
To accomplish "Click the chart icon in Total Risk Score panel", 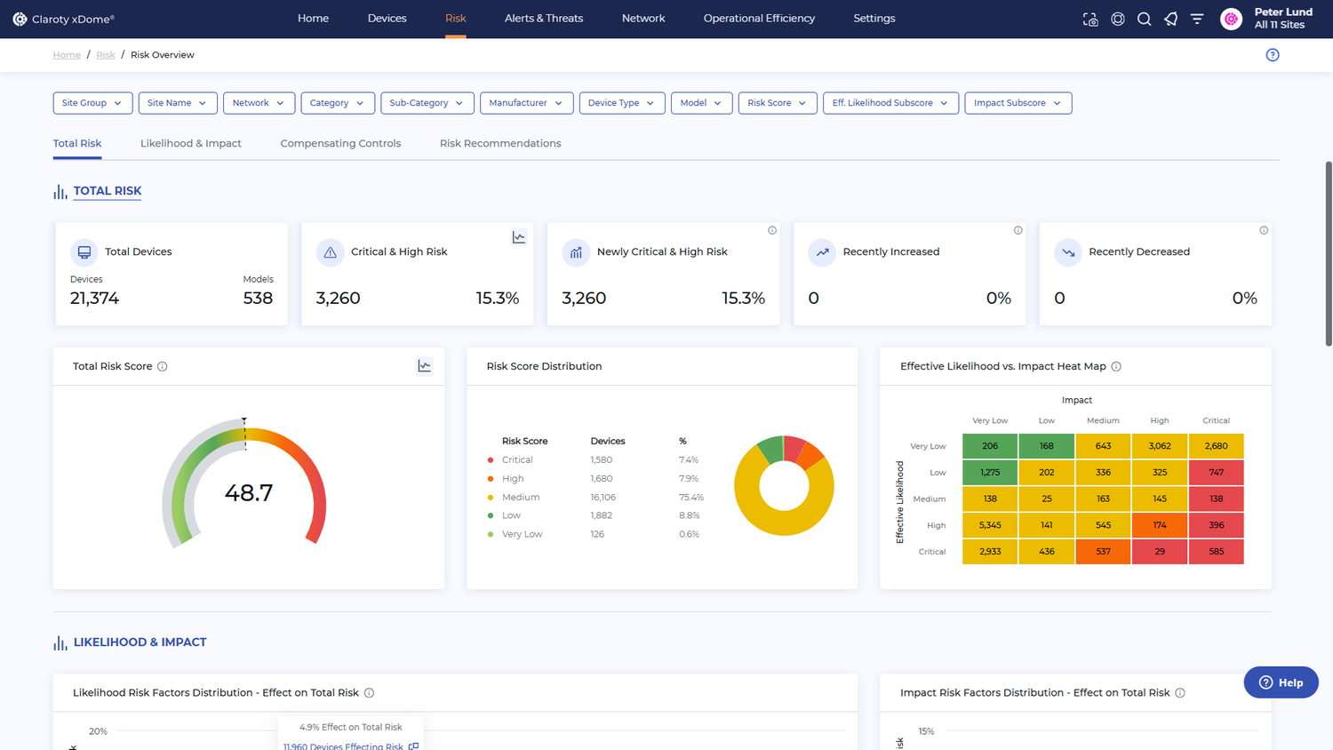I will [425, 366].
